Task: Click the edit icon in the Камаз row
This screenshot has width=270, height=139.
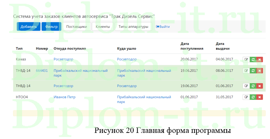Action: pyautogui.click(x=246, y=59)
